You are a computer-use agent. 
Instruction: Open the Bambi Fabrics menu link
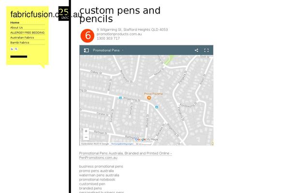pos(20,42)
